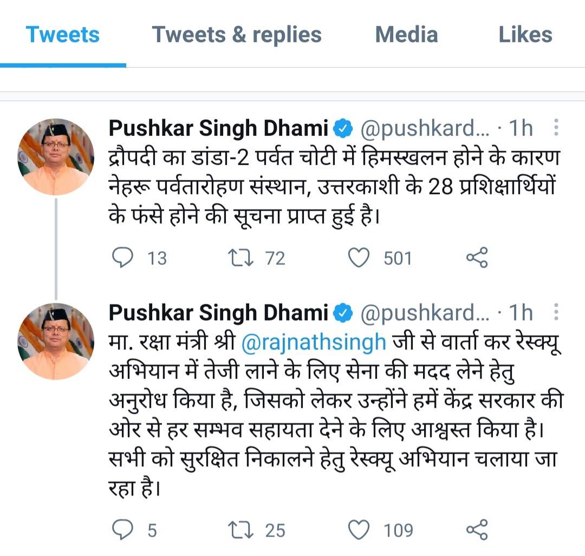Open the @rajnathsingh mention link

tap(314, 343)
